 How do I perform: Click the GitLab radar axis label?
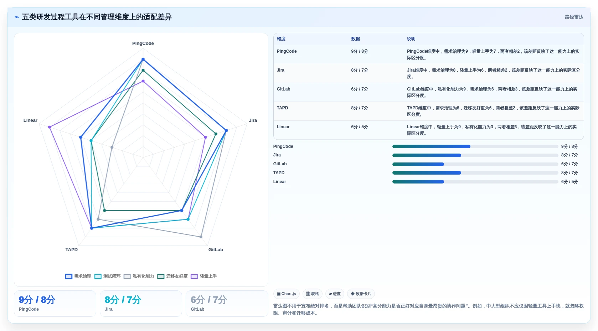pyautogui.click(x=216, y=250)
